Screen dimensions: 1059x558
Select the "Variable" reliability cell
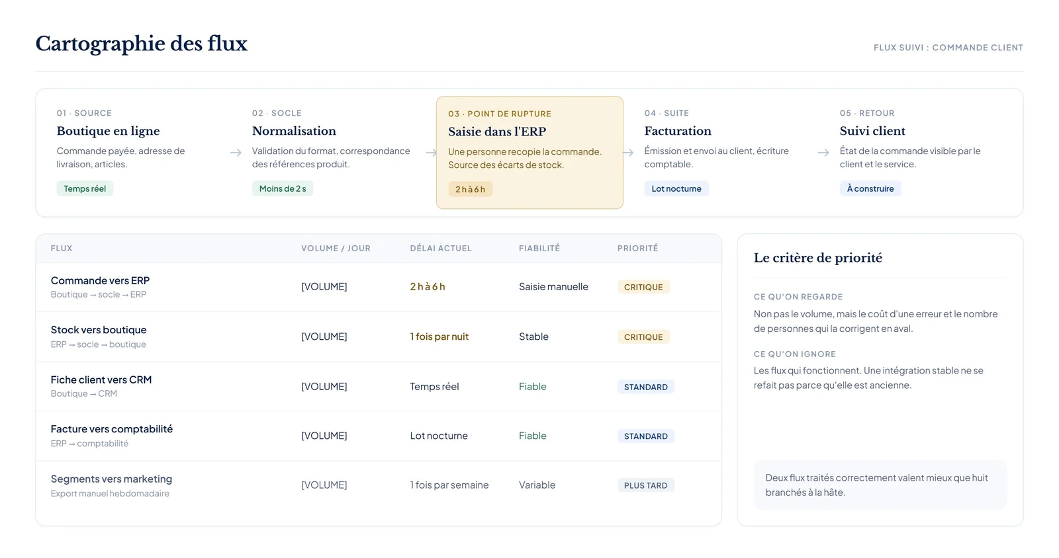tap(537, 485)
